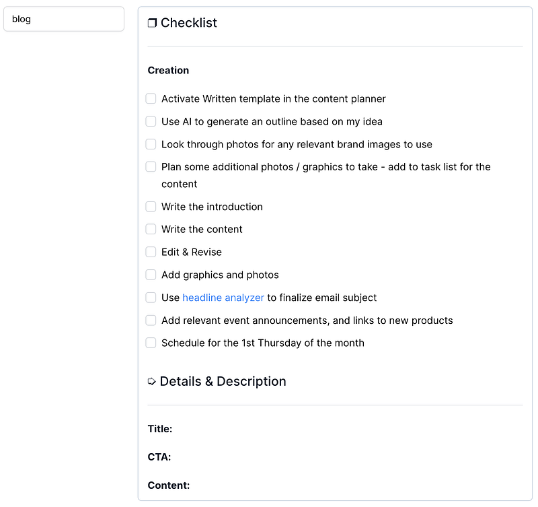Click the 'blog' field in the sidebar
Screen dimensions: 538x507
pos(64,19)
